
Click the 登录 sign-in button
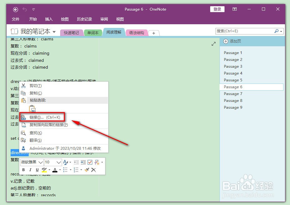coord(217,9)
